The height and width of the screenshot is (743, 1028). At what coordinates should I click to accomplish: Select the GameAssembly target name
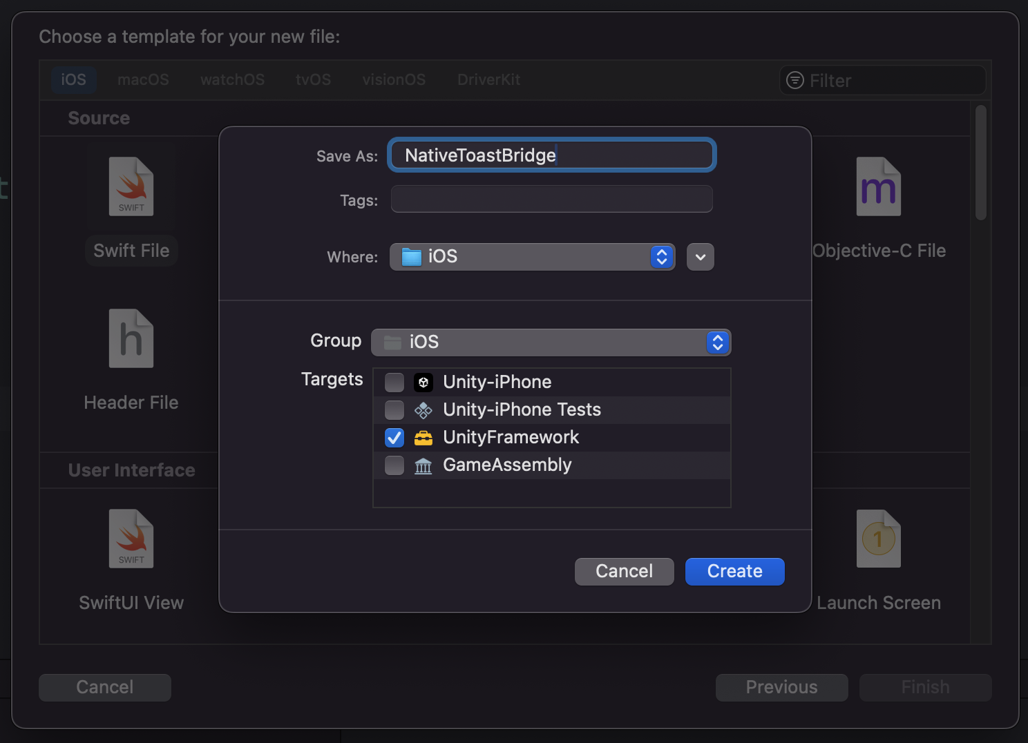(x=508, y=465)
